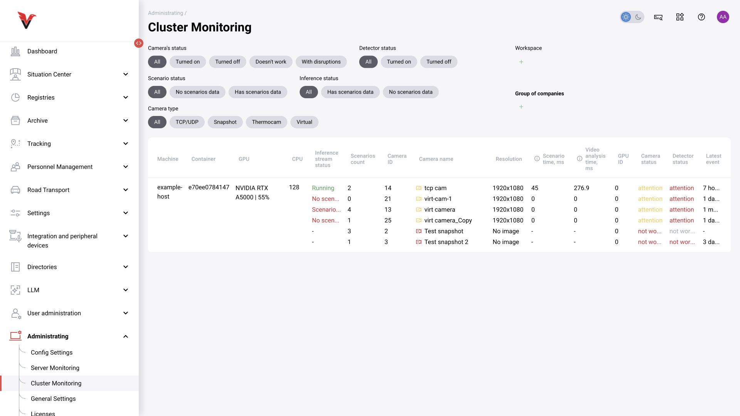Click the Road Transport car icon
This screenshot has height=416, width=740.
pyautogui.click(x=15, y=190)
